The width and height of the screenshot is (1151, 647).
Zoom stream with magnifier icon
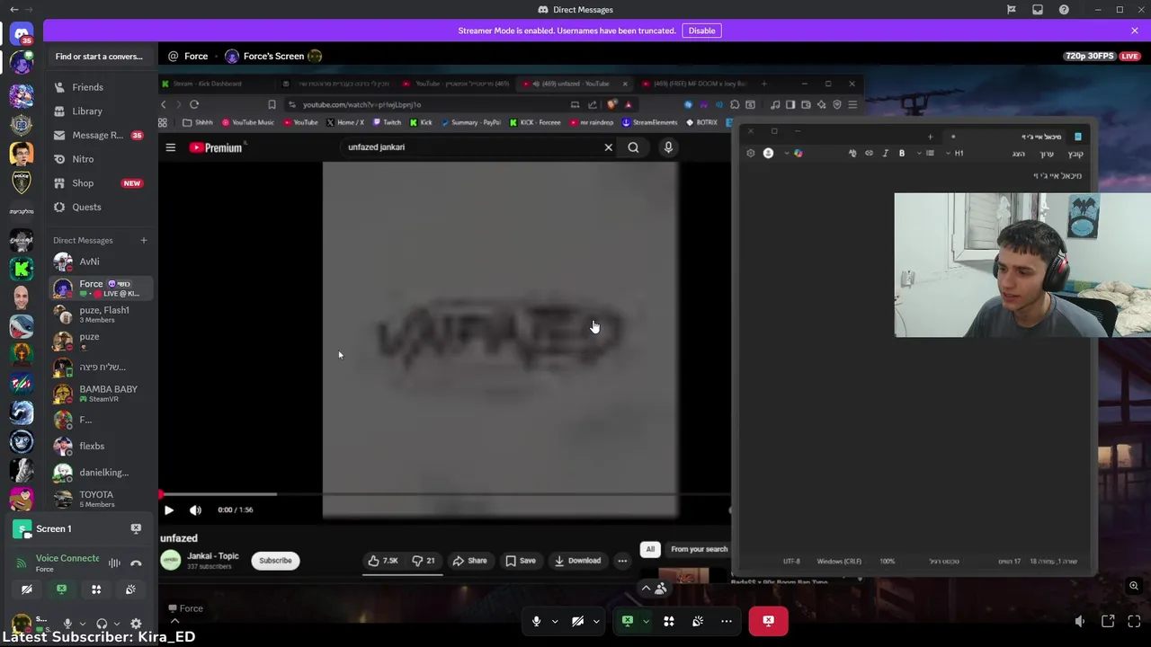tap(1134, 586)
